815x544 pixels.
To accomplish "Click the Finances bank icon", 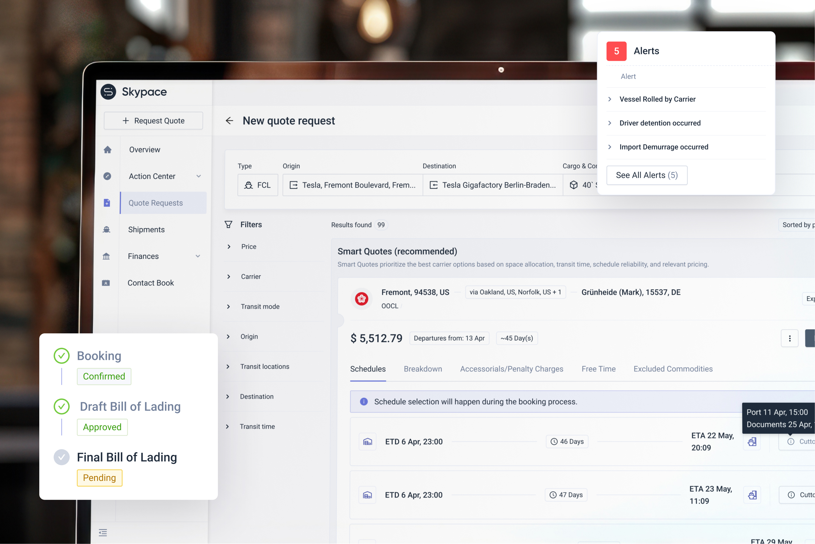I will (106, 256).
